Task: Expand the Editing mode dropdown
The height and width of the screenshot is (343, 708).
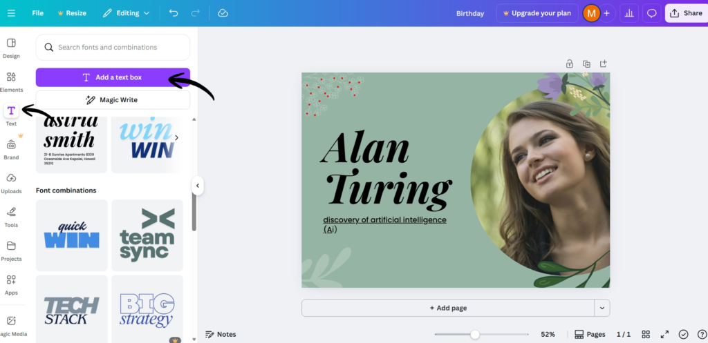Action: (126, 13)
